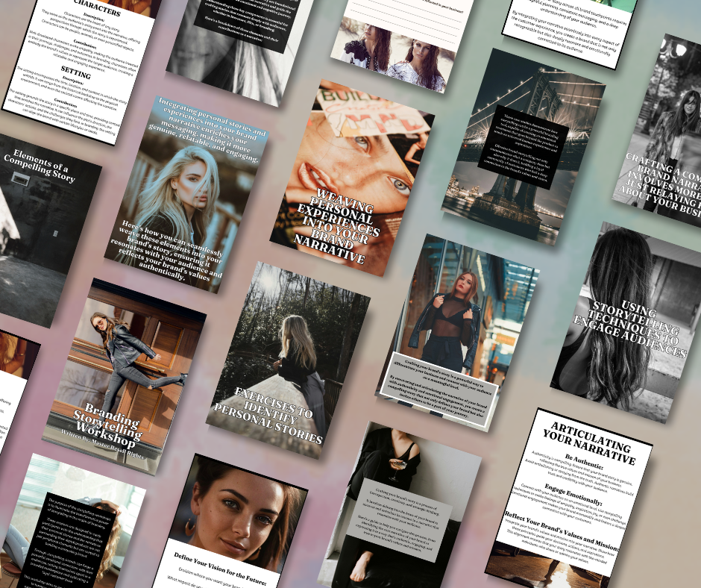This screenshot has width=701, height=588.
Task: Click the 'SETTING' heading text
Action: (x=75, y=72)
